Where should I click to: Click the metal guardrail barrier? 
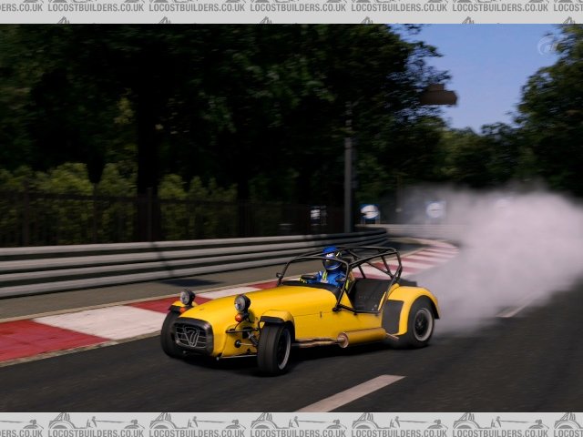pyautogui.click(x=137, y=261)
